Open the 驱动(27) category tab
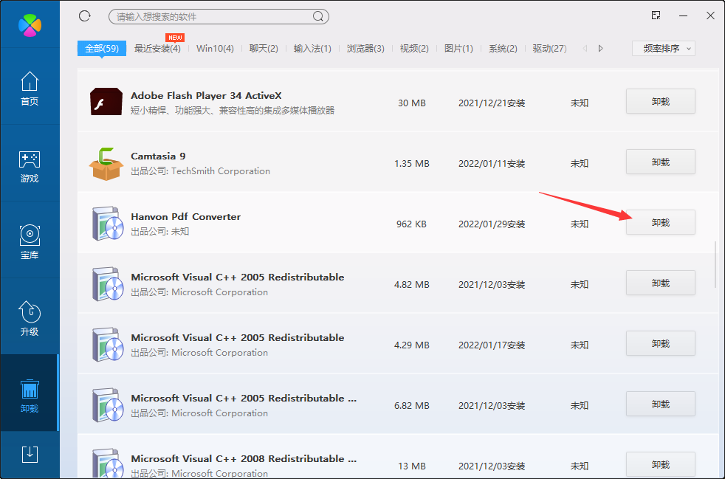The image size is (725, 479). [x=550, y=49]
